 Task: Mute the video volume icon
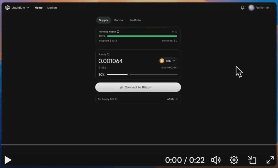click(216, 160)
